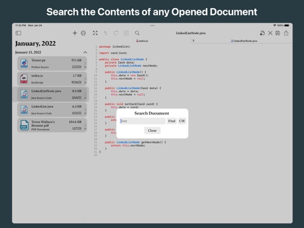Click the PDF Document type label
The height and width of the screenshot is (228, 304).
click(41, 129)
